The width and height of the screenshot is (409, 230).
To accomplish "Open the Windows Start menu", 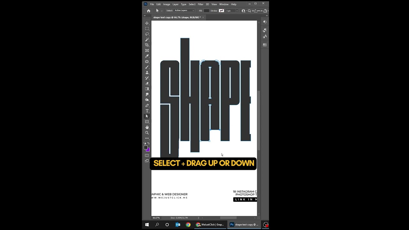I will point(147,225).
